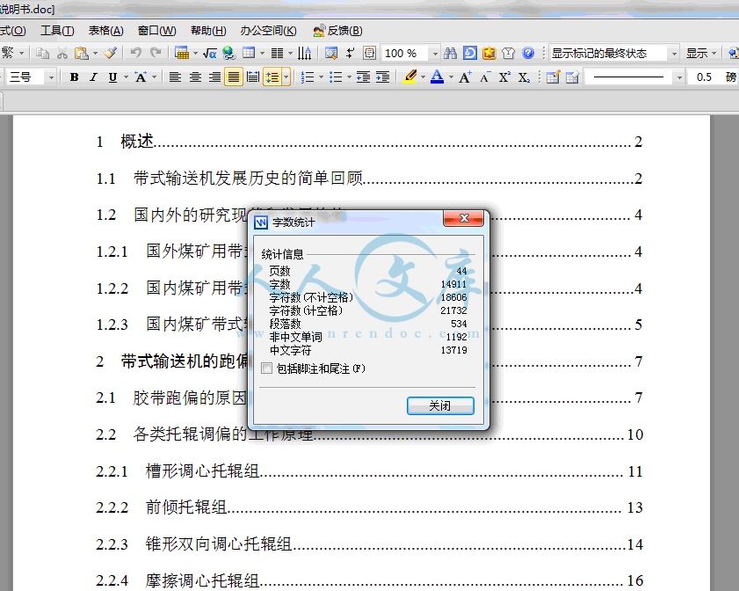739x591 pixels.
Task: Open the 窗口(W) menu
Action: coord(156,31)
